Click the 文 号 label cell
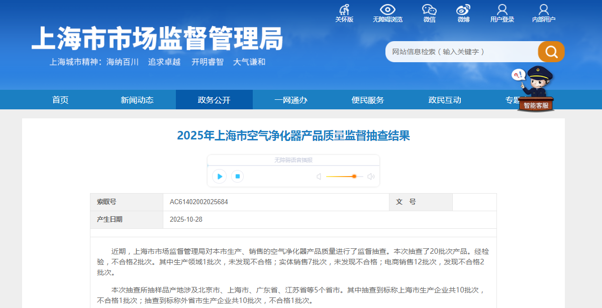The image size is (602, 308). coord(421,202)
